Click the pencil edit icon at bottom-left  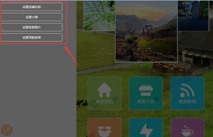click(x=7, y=130)
